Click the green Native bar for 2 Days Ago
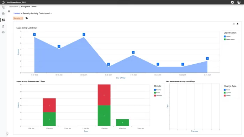The width and height of the screenshot is (244, 137). coord(49,119)
